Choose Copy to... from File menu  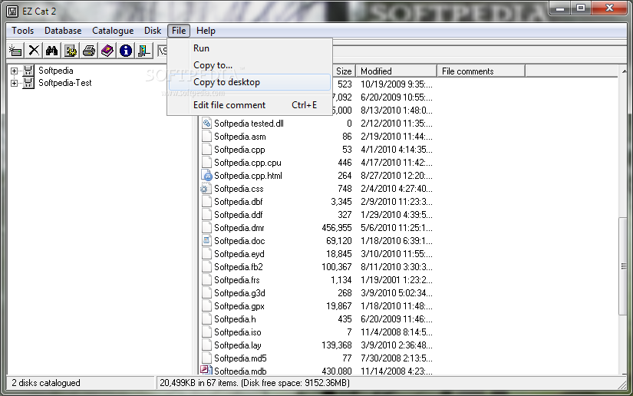pos(250,65)
